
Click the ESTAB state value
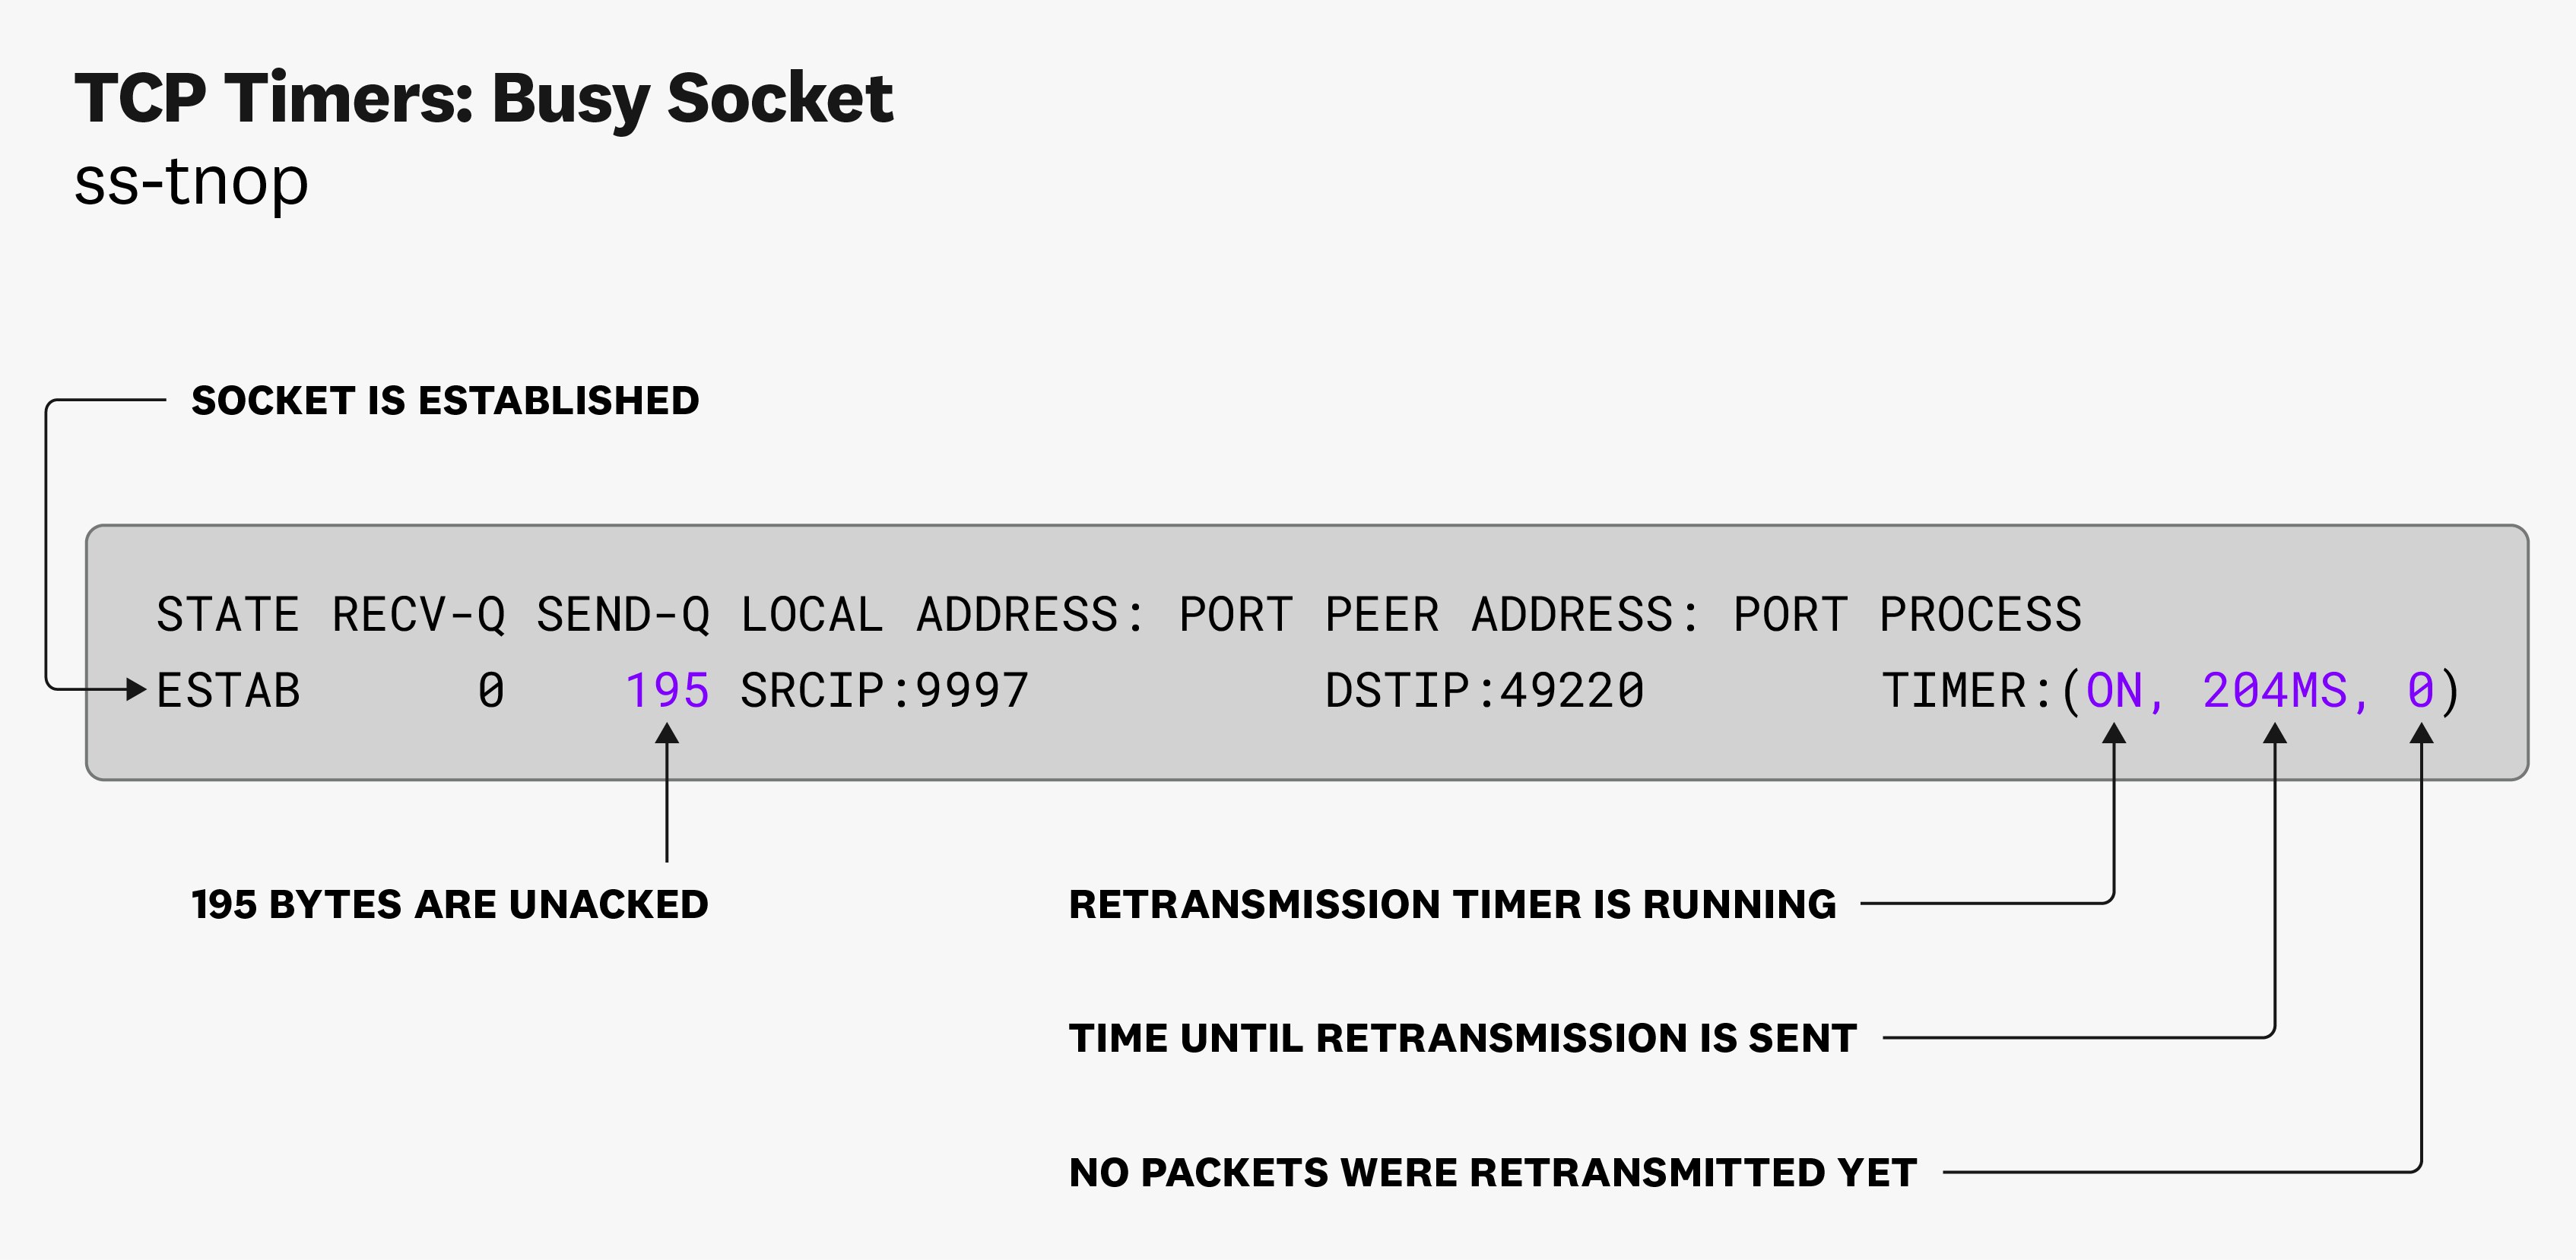pyautogui.click(x=228, y=692)
